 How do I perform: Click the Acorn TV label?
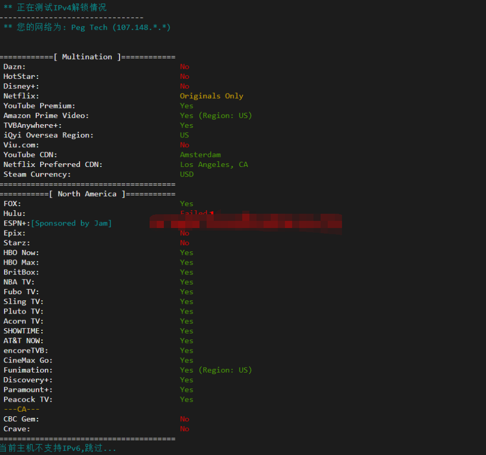point(23,321)
